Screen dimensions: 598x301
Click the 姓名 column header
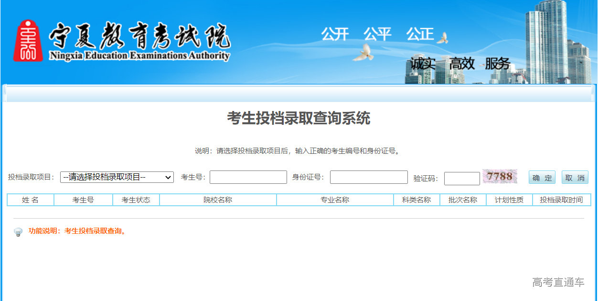(x=31, y=200)
